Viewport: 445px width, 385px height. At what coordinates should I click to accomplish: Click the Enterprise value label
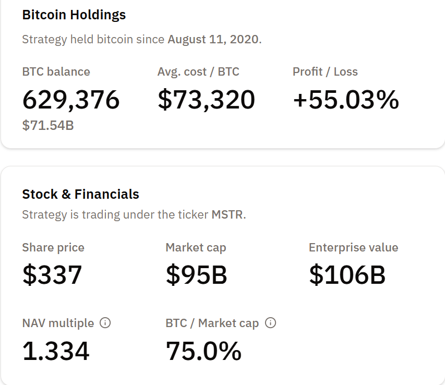353,247
